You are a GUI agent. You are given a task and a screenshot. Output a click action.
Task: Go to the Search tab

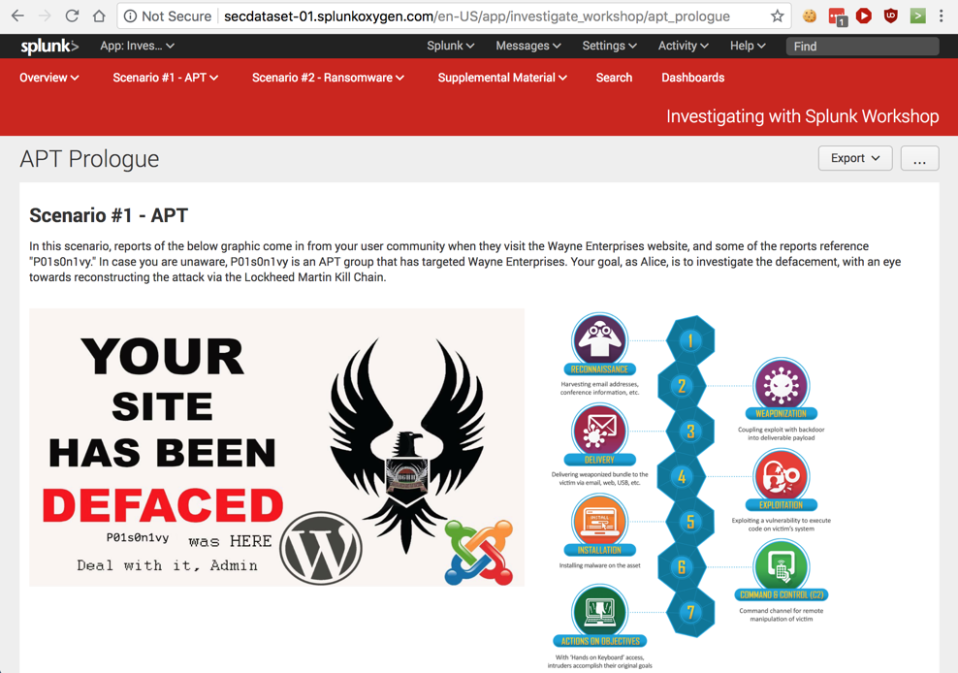614,78
